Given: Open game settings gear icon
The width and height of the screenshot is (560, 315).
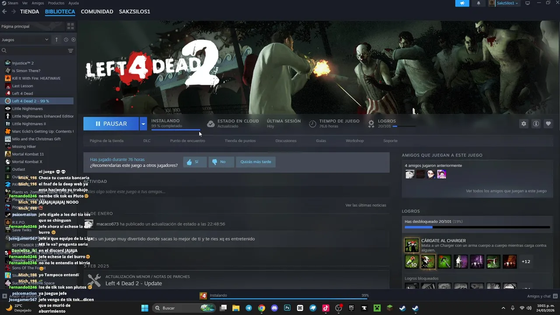Looking at the screenshot, I should (524, 124).
